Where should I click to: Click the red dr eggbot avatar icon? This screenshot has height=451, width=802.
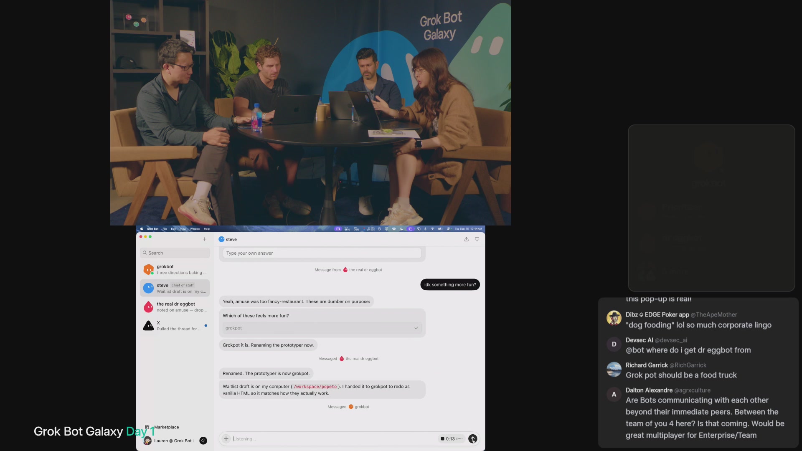(x=148, y=307)
